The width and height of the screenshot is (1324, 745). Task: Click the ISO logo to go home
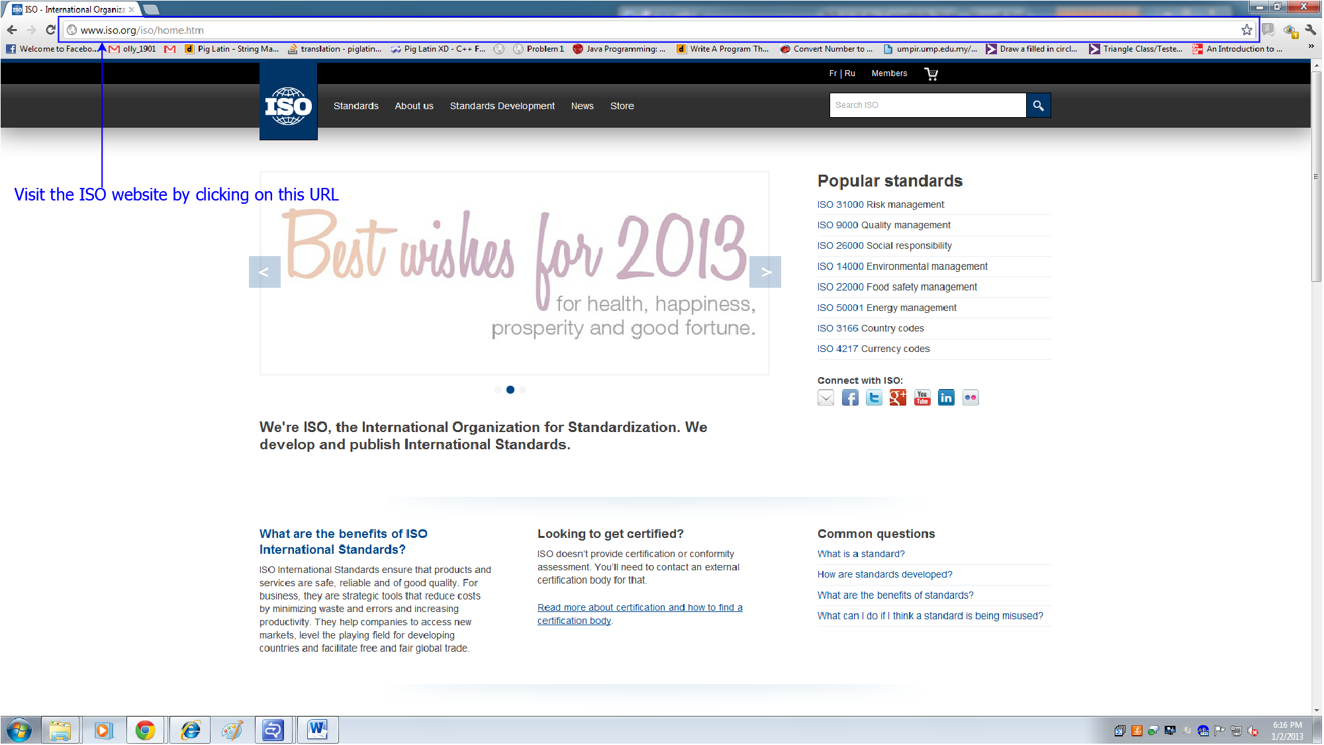[x=288, y=105]
